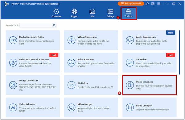Open the Video Compressor icon
The image size is (185, 120).
tap(72, 40)
